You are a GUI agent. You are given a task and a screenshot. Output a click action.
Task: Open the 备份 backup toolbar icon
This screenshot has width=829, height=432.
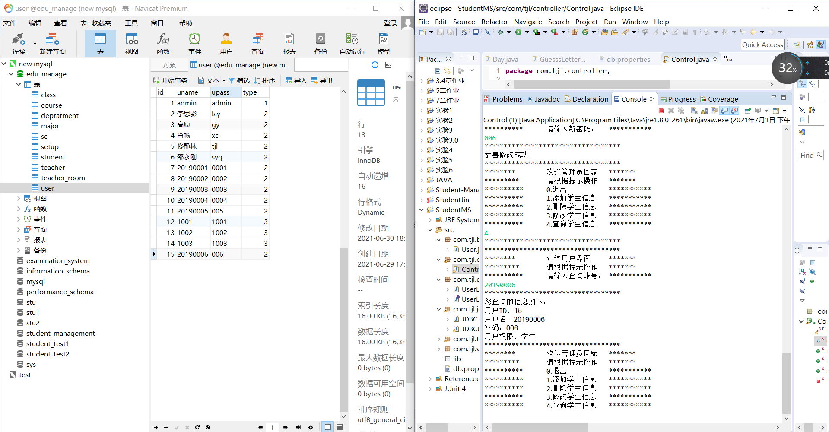[x=321, y=43]
